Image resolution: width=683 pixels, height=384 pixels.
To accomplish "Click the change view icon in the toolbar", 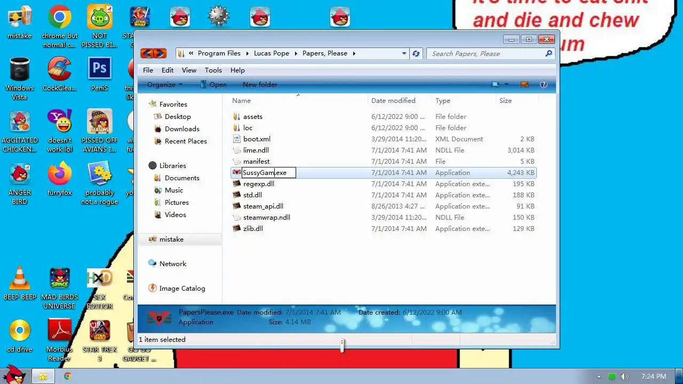I will click(496, 84).
